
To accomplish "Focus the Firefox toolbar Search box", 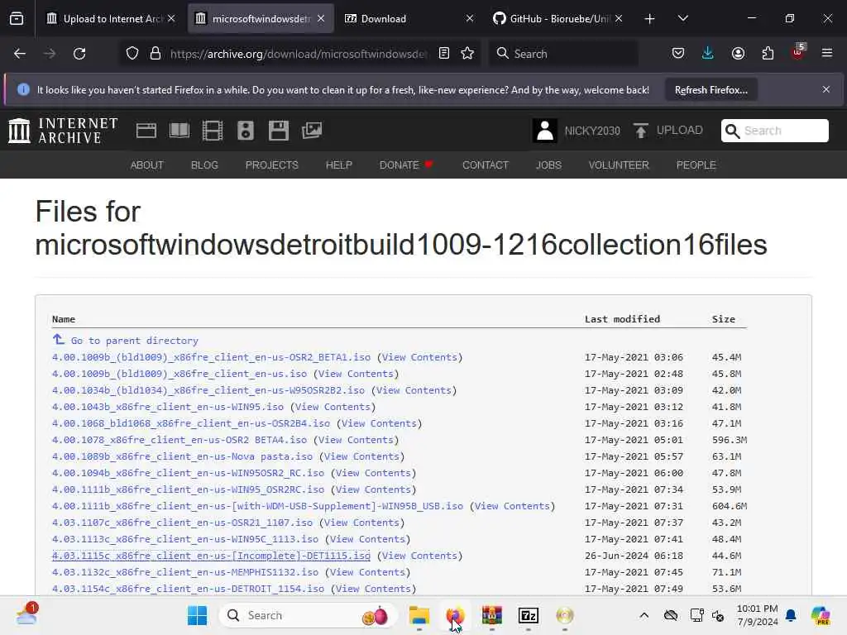I will coord(563,54).
